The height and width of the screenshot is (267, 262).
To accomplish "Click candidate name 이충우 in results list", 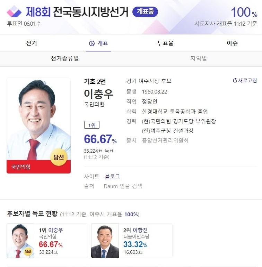I will coord(56,230).
